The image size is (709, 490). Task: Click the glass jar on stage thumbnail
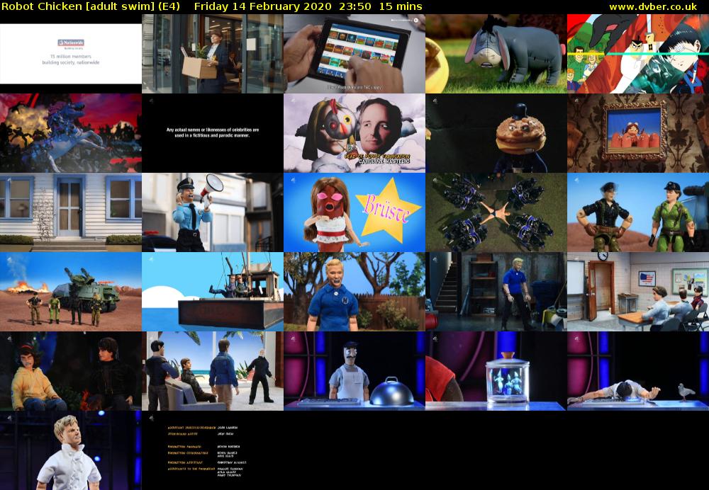(x=496, y=371)
